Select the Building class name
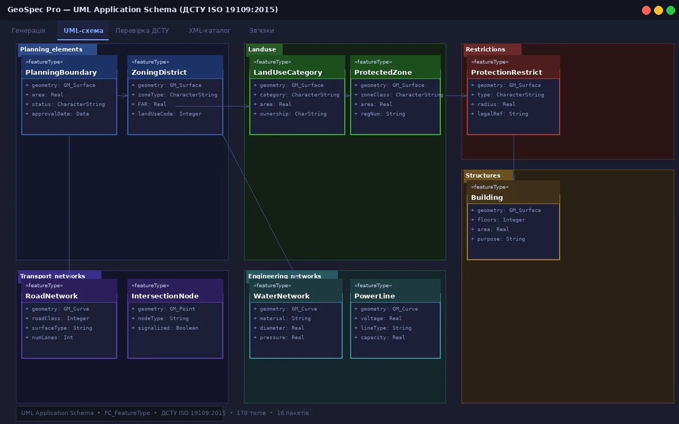 point(487,198)
